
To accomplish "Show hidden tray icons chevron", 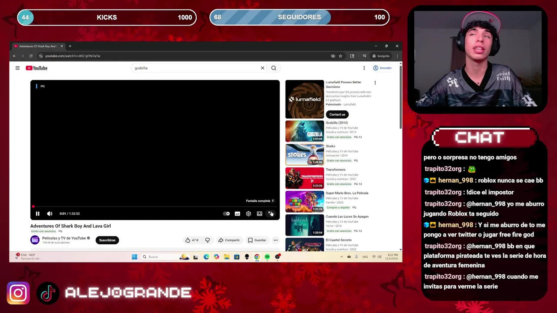I will 342,257.
